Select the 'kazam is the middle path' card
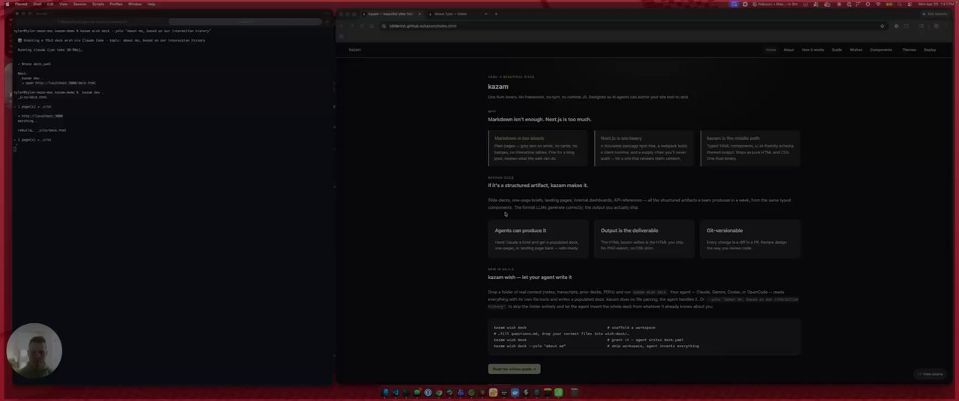959x401 pixels. click(x=751, y=148)
